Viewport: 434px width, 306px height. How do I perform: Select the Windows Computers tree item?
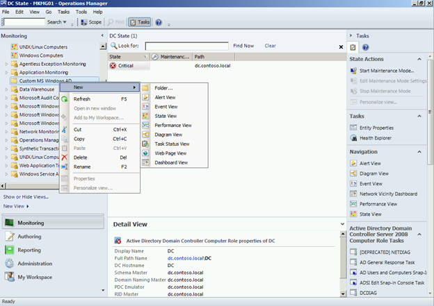[x=41, y=56]
